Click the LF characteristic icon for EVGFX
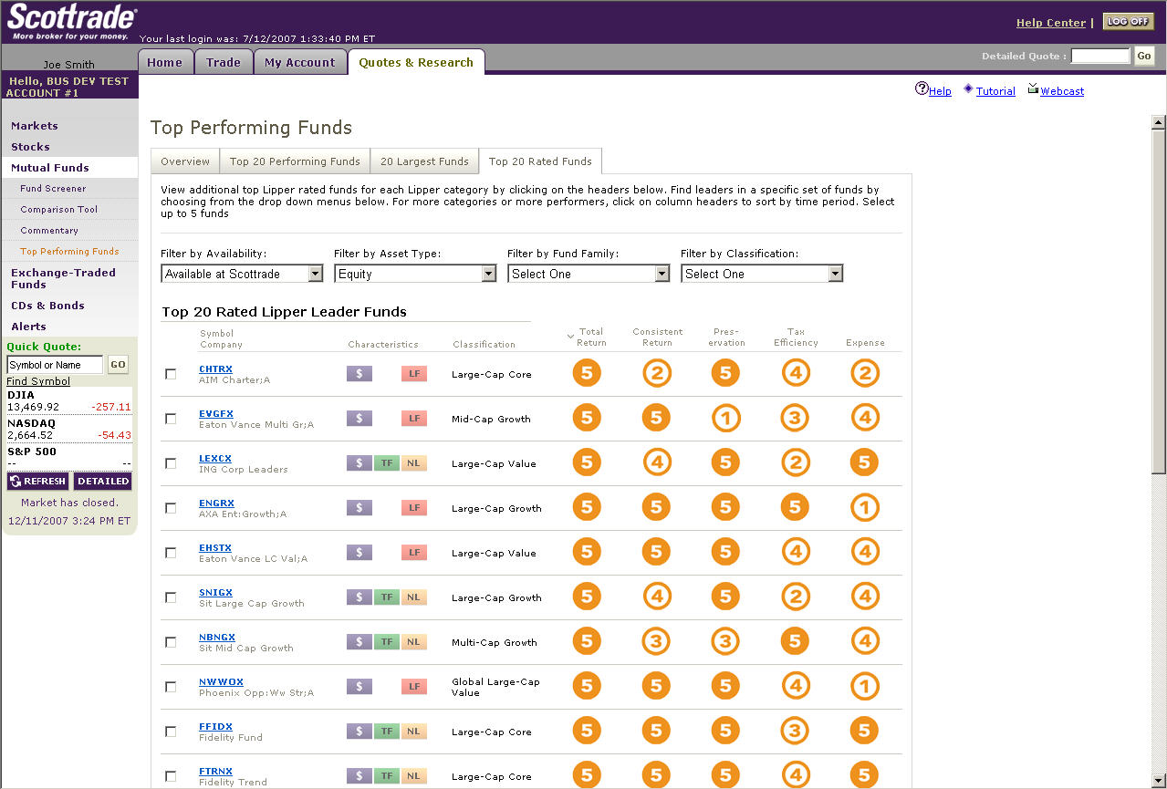 [414, 419]
